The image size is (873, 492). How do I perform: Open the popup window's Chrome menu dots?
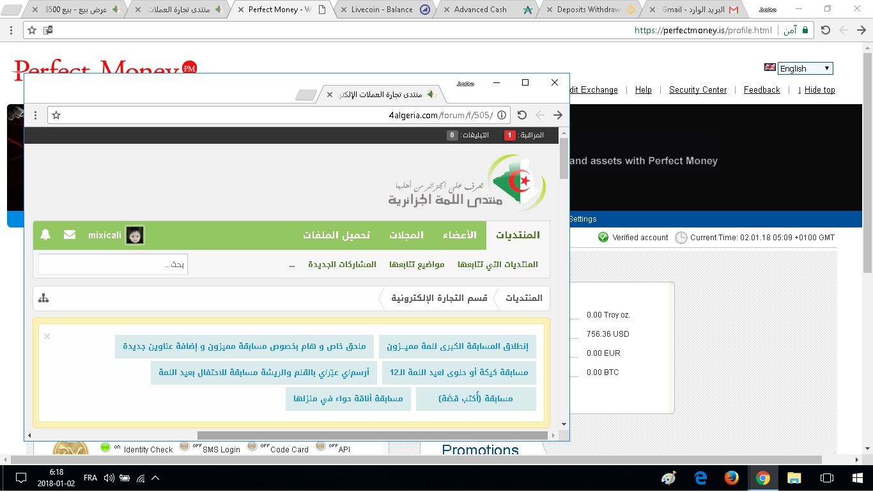point(36,115)
